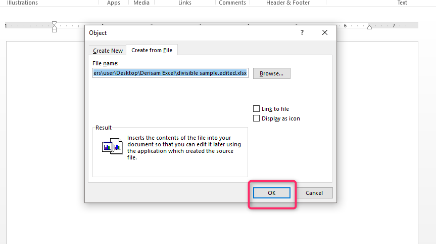Screen dimensions: 436x244
Task: Click the first line indent ruler marker
Action: [x=54, y=23]
